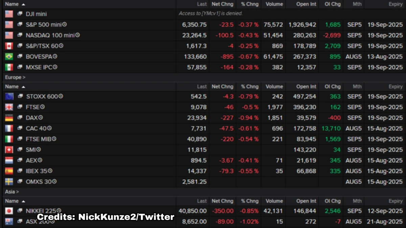406x228 pixels.
Task: Click the clock icon after IBEX 35
Action: 50,171
